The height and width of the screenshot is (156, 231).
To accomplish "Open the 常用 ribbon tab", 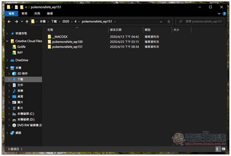I will click(24, 14).
